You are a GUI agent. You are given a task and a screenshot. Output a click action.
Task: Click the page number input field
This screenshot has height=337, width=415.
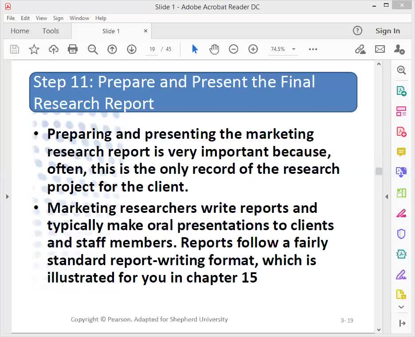[152, 49]
